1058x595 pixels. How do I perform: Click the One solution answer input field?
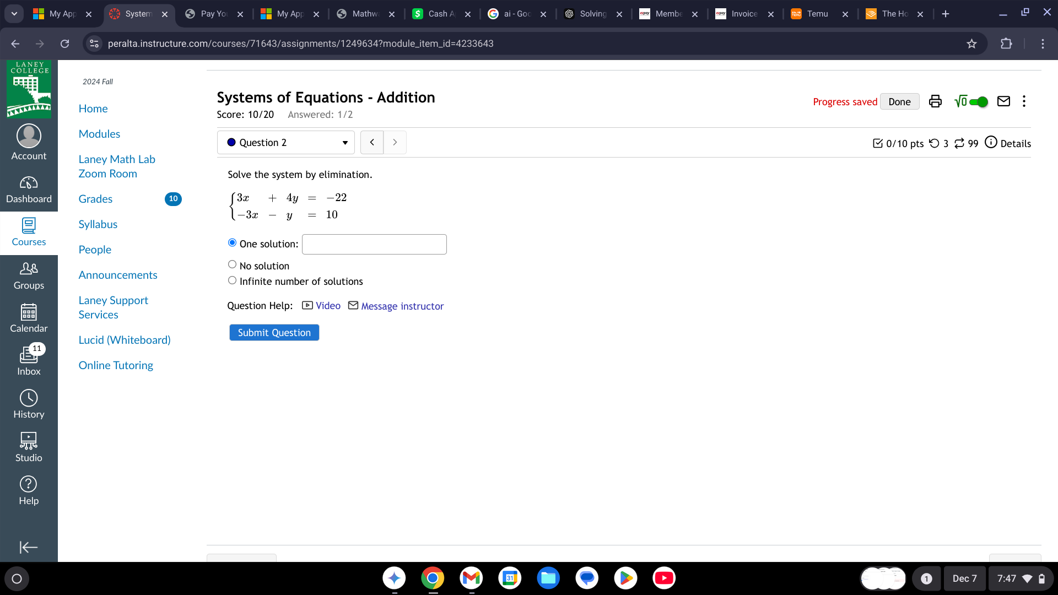[x=374, y=245]
